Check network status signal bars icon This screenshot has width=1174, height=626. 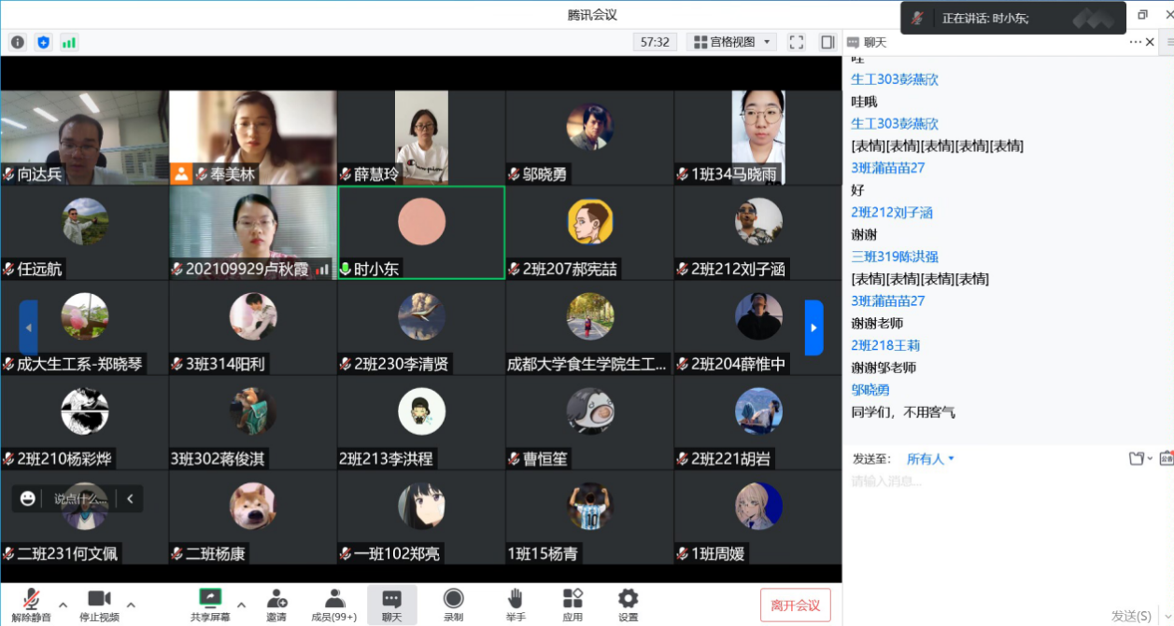click(x=69, y=42)
